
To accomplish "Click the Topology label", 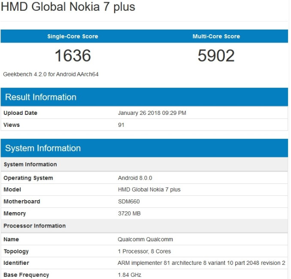I will point(16,251).
